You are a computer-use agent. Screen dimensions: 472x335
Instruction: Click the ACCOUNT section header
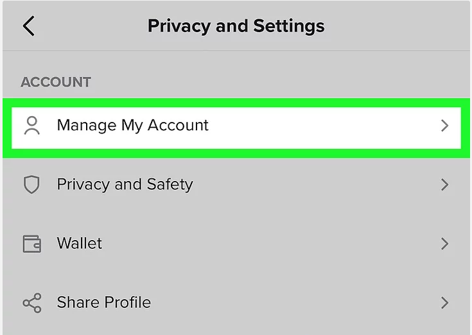[56, 82]
